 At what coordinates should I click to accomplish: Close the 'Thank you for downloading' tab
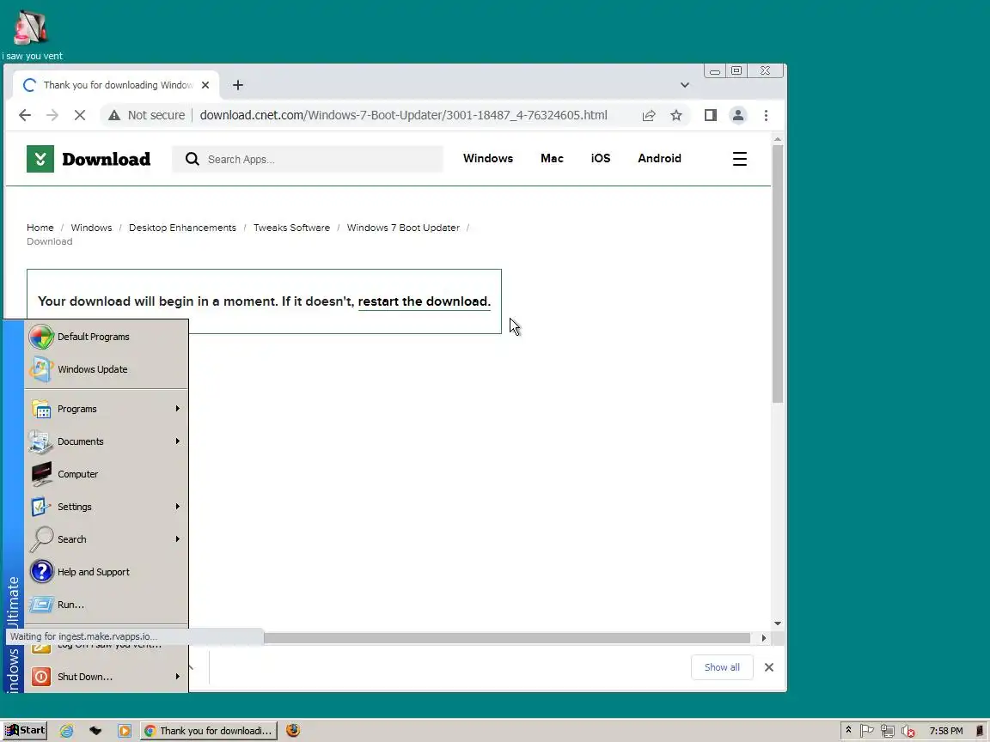pos(205,84)
